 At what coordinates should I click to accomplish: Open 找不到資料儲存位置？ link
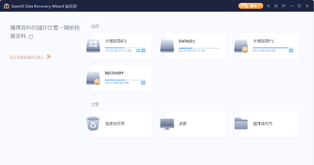click(27, 57)
